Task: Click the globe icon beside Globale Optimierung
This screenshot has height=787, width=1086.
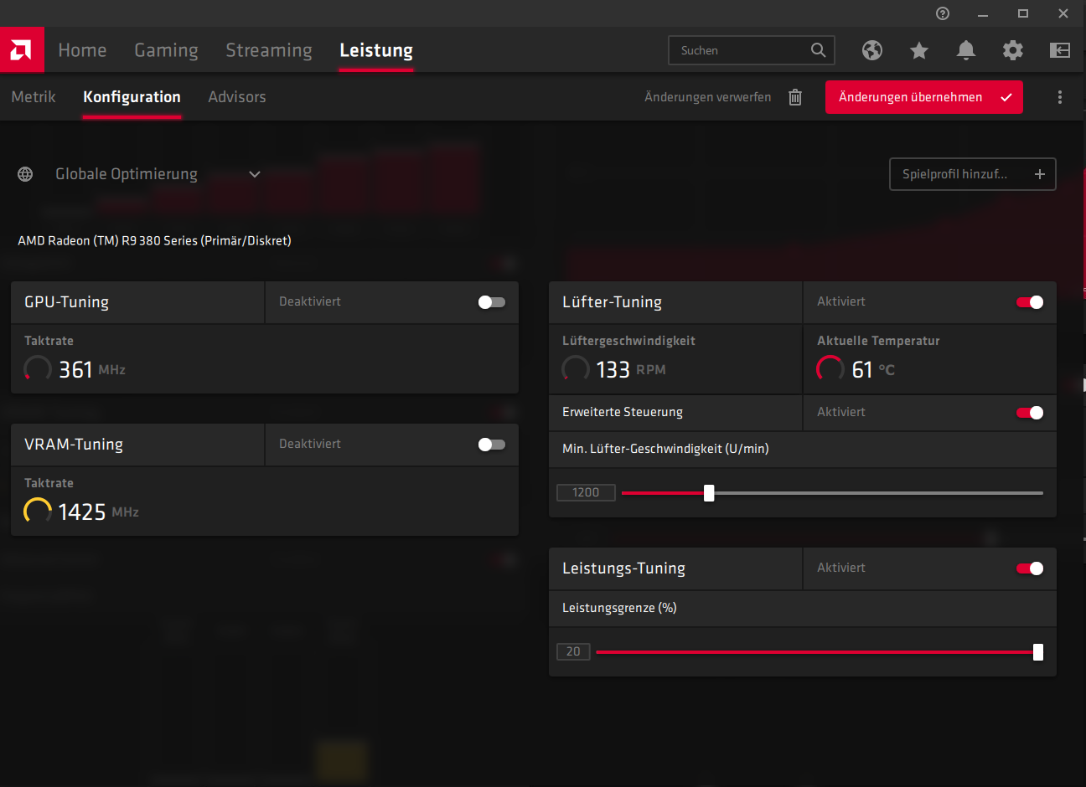Action: click(x=25, y=174)
